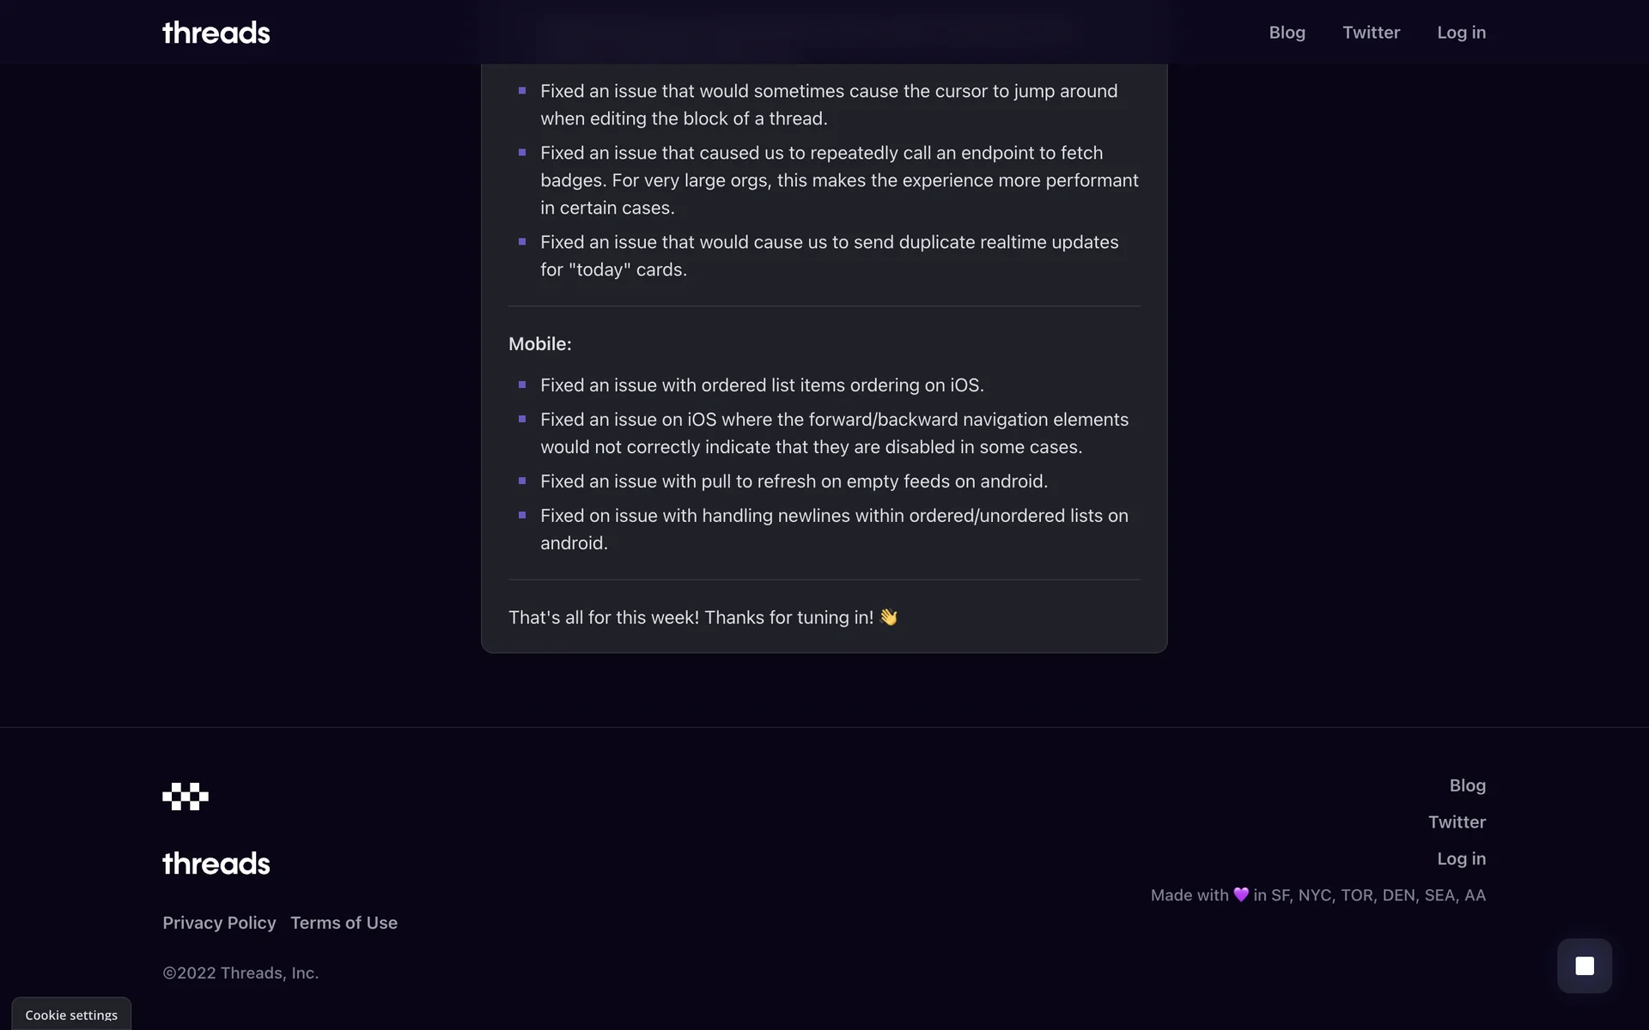
Task: Click the purple heart emoji in the footer
Action: pyautogui.click(x=1241, y=894)
